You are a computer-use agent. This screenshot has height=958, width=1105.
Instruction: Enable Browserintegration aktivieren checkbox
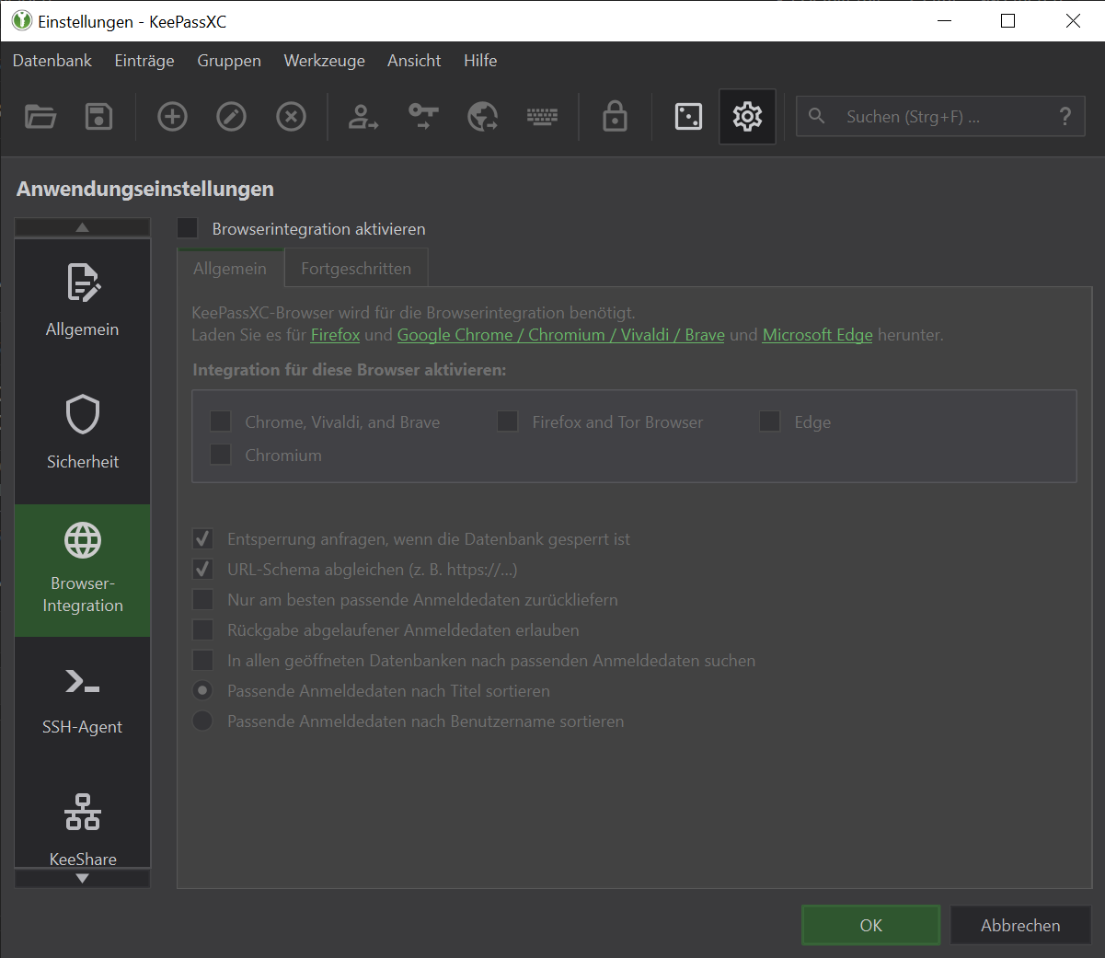tap(188, 228)
